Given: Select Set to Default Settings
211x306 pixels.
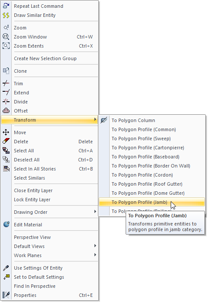Looking at the screenshot, I should 49,277.
